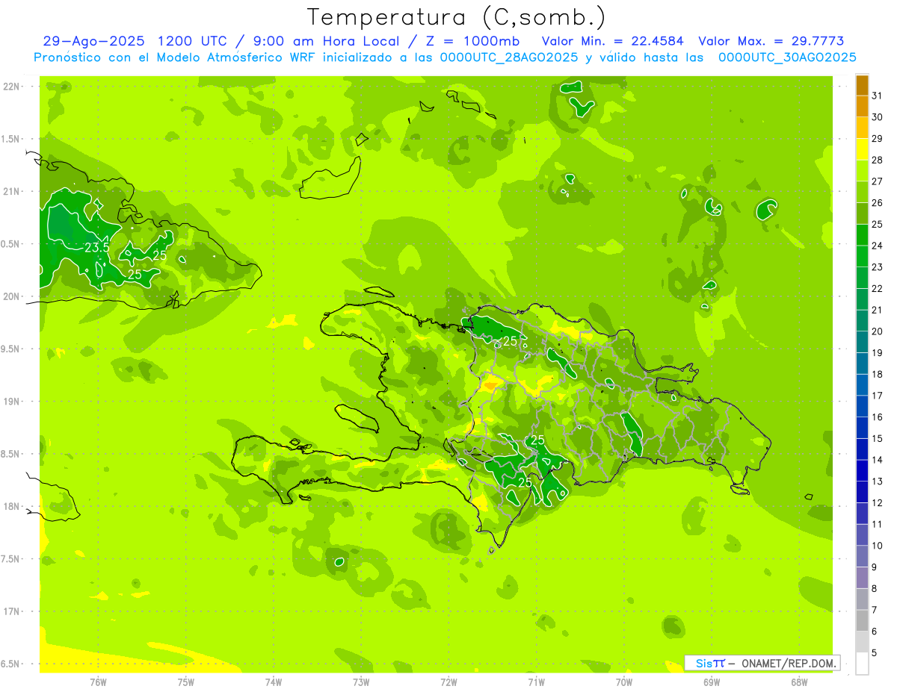Pick the dark orange swatch above 31
Viewport: 897px width, 692px height.
(x=862, y=86)
